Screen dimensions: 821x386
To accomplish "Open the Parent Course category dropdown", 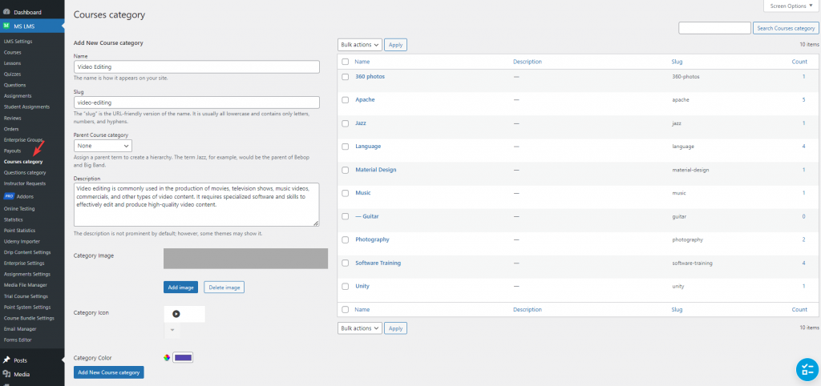I will tap(103, 146).
